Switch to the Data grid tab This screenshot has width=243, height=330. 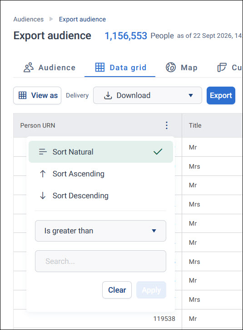coord(120,67)
